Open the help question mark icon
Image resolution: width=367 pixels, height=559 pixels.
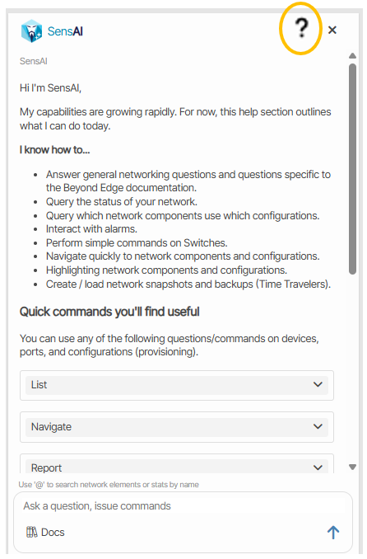pyautogui.click(x=301, y=28)
